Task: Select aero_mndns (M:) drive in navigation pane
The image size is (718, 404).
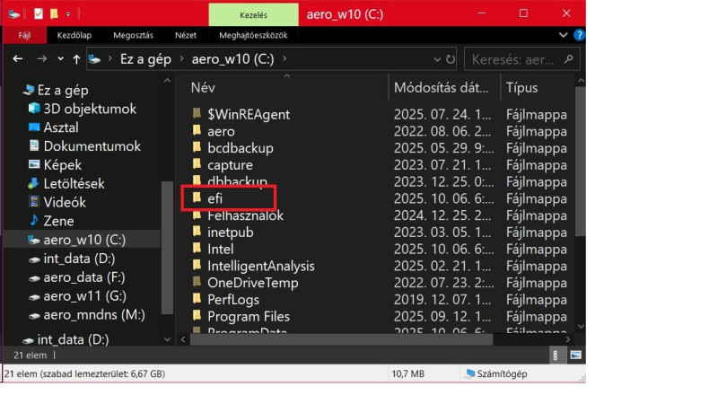Action: tap(94, 315)
